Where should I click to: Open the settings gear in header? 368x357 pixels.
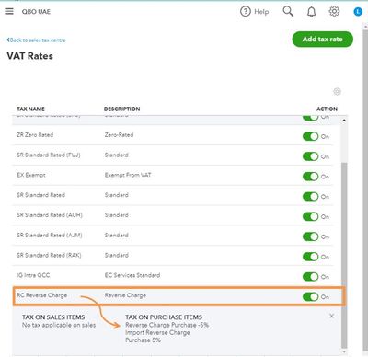click(x=334, y=11)
